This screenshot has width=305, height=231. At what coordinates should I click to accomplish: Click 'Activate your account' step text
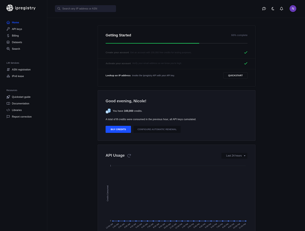tap(118, 63)
